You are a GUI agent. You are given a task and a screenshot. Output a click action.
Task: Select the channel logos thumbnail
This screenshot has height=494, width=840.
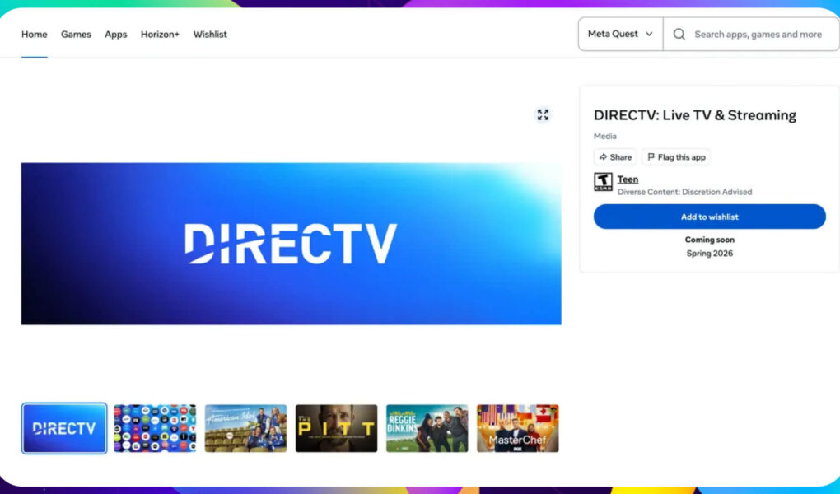[x=155, y=428]
